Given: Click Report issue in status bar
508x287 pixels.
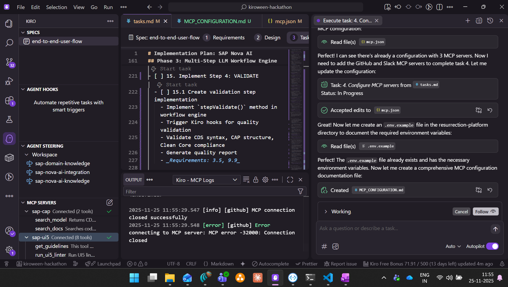Looking at the screenshot, I should [x=340, y=264].
